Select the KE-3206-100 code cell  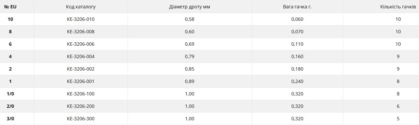[81, 94]
